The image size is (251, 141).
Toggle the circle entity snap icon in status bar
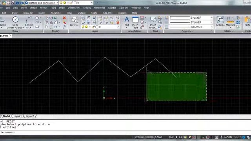207,137
